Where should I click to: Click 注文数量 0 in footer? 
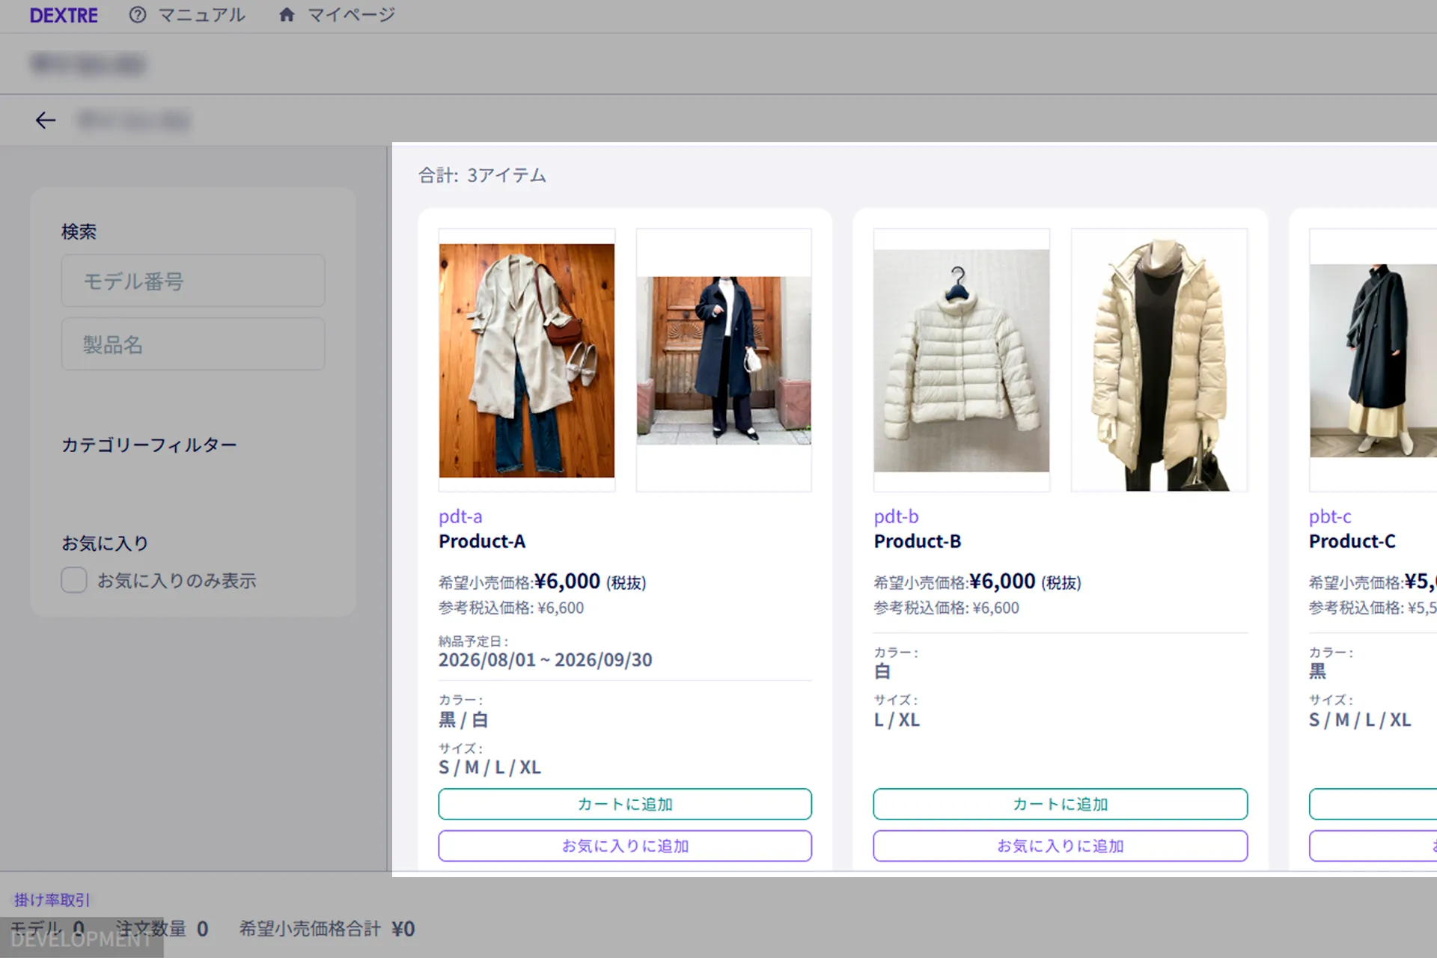coord(162,929)
